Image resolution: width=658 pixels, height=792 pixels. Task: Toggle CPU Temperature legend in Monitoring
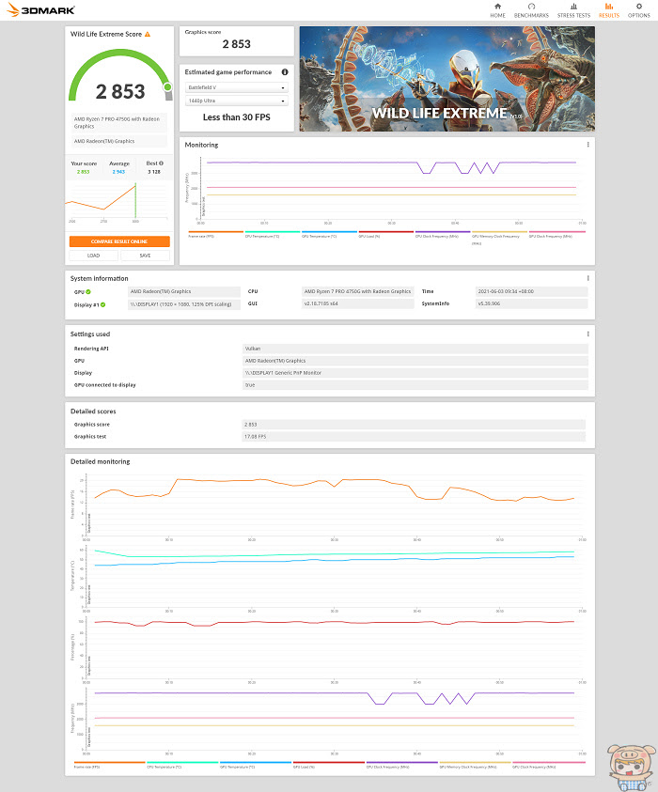tap(272, 234)
